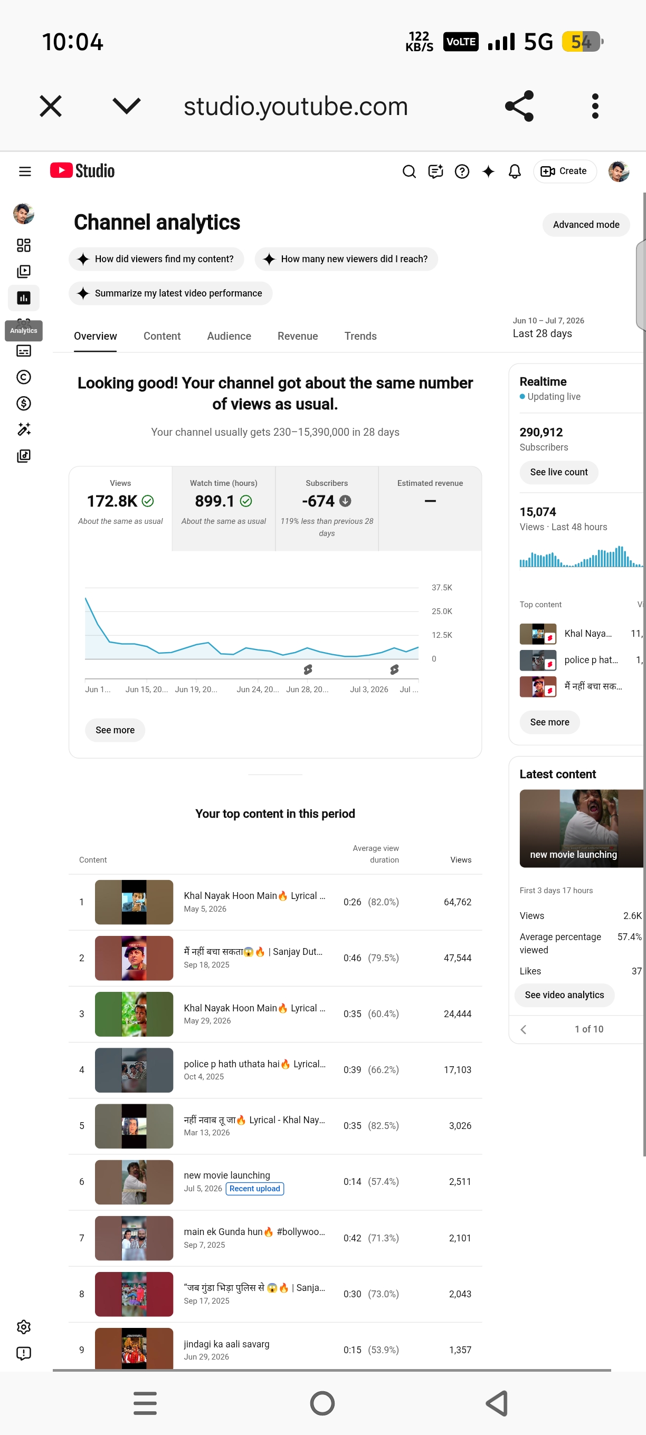Open the Dashboard icon in sidebar
Viewport: 646px width, 1435px height.
(23, 245)
